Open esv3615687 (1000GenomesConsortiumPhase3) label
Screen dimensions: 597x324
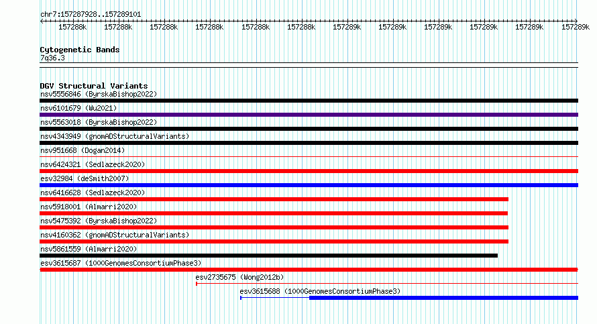(121, 263)
